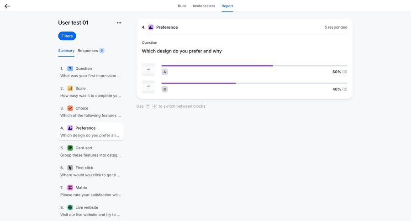Click the Matrix block grid icon
The image size is (411, 221).
[x=70, y=188]
